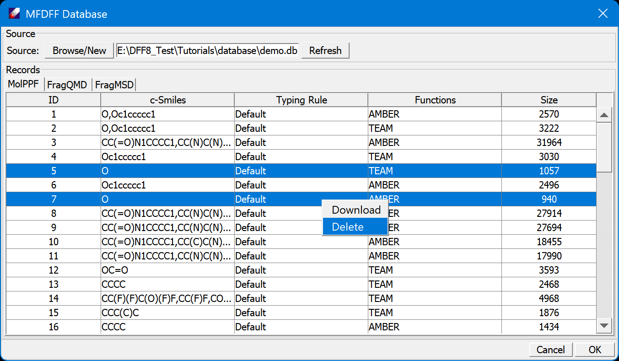This screenshot has width=619, height=361.
Task: Click the MFDFF Database app icon
Action: point(14,14)
